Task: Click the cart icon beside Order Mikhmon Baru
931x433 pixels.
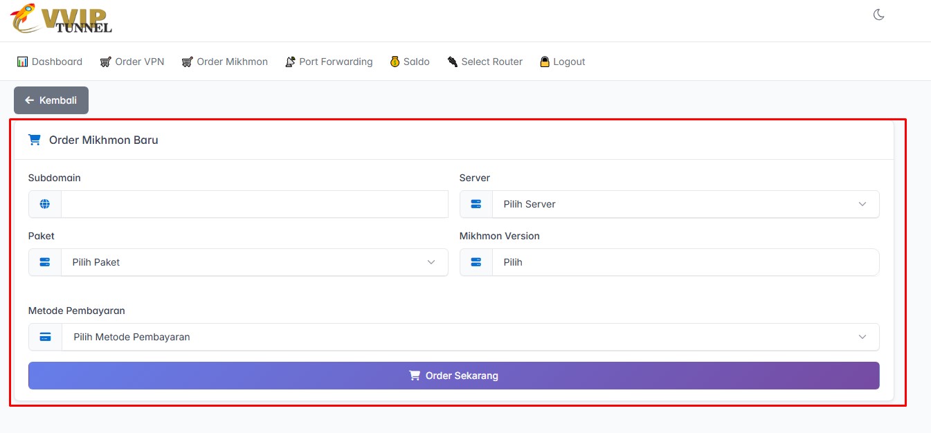Action: click(x=34, y=140)
